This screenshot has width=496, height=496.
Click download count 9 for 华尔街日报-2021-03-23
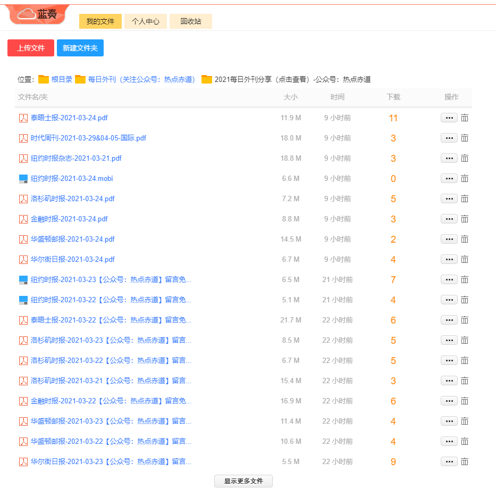393,462
